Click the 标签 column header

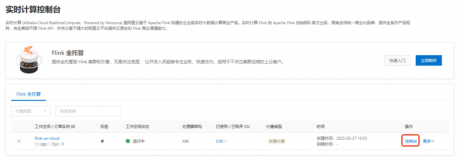[104, 126]
